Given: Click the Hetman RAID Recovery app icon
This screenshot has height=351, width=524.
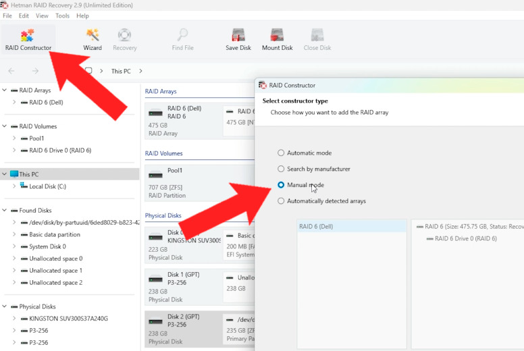Looking at the screenshot, I should pyautogui.click(x=4, y=5).
